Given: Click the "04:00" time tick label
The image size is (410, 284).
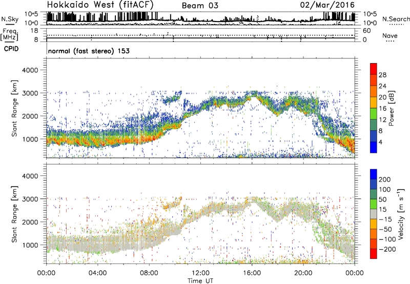Looking at the screenshot, I should [x=97, y=273].
